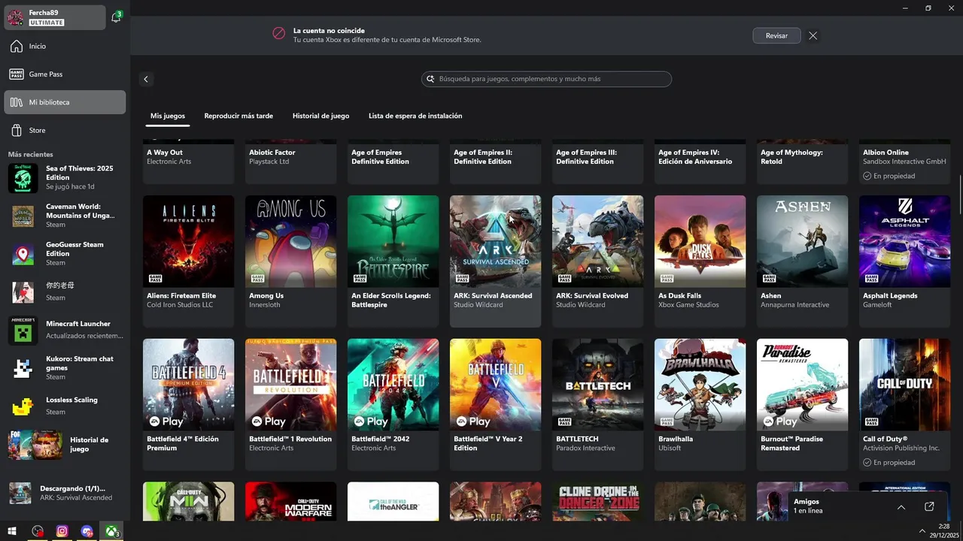The width and height of the screenshot is (963, 541).
Task: Open Clone Drone in the Danger Zone tile
Action: pos(597,501)
